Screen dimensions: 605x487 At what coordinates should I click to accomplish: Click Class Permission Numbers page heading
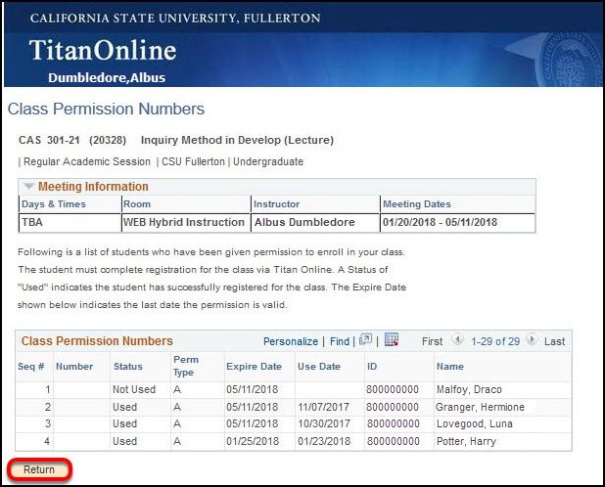(106, 109)
